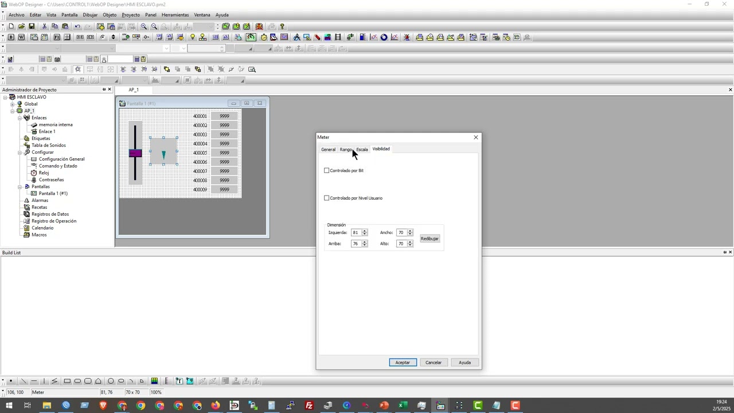
Task: Insert a lamp indicator with bulb icon
Action: point(193,37)
